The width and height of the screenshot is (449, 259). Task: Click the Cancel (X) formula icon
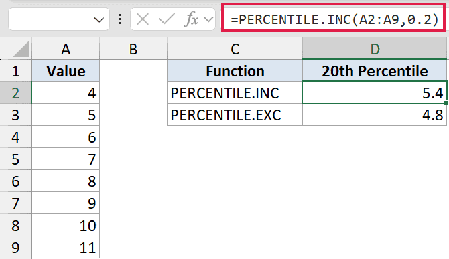(x=143, y=19)
